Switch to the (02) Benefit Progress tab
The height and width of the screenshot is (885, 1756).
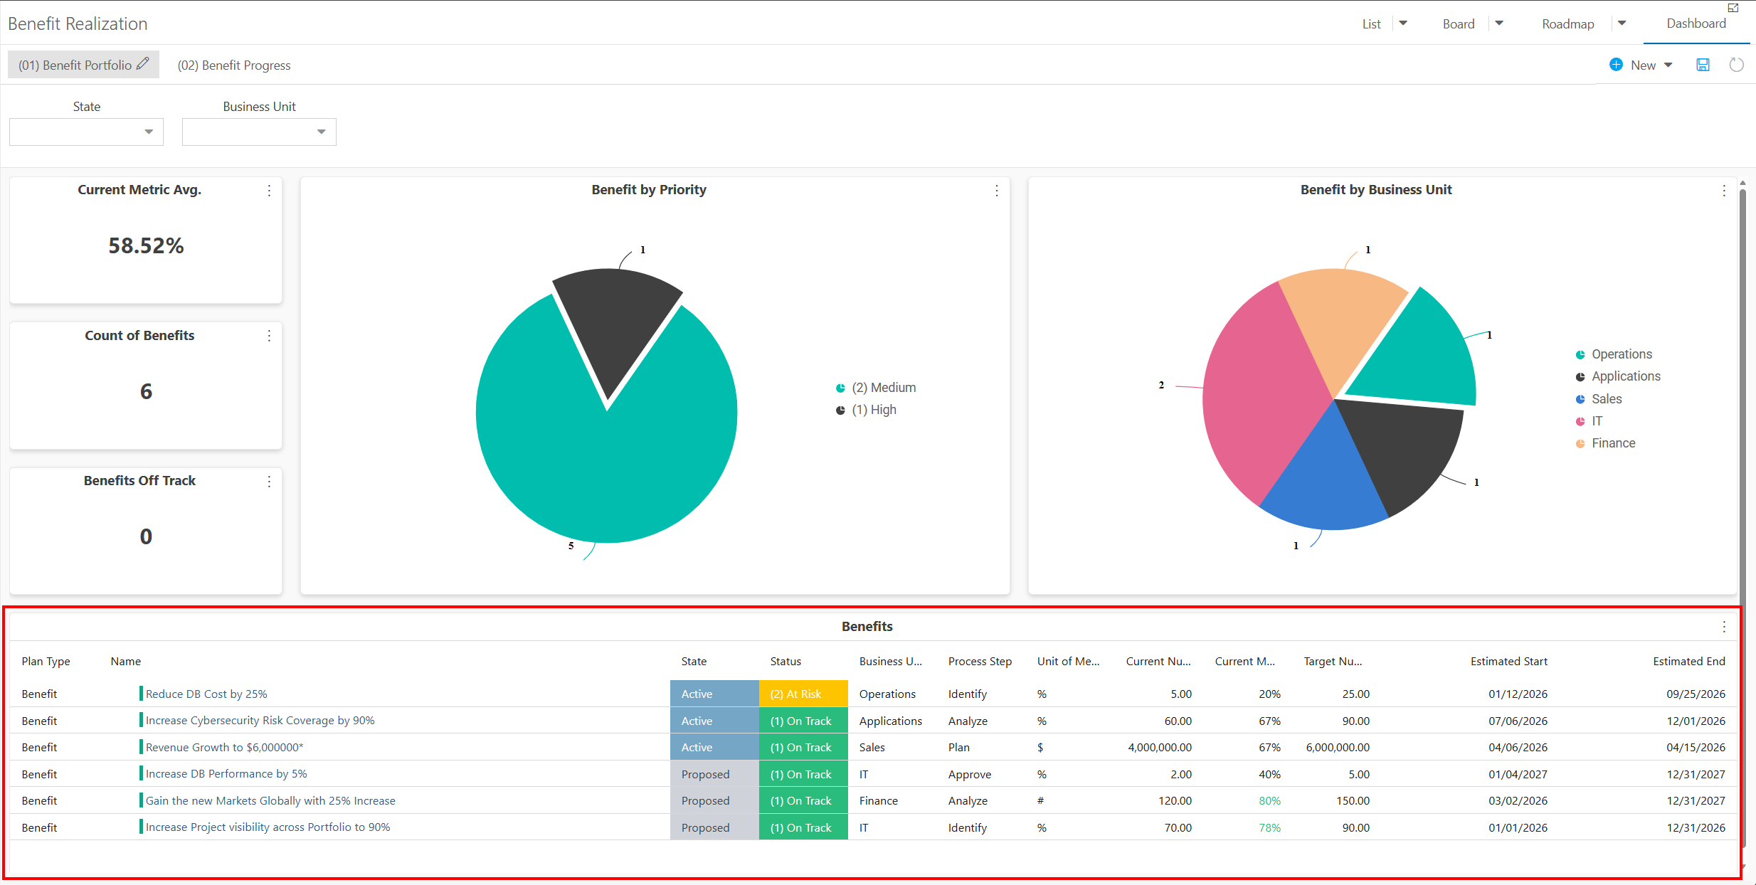click(234, 65)
